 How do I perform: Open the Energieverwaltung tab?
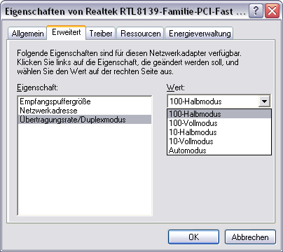(200, 34)
